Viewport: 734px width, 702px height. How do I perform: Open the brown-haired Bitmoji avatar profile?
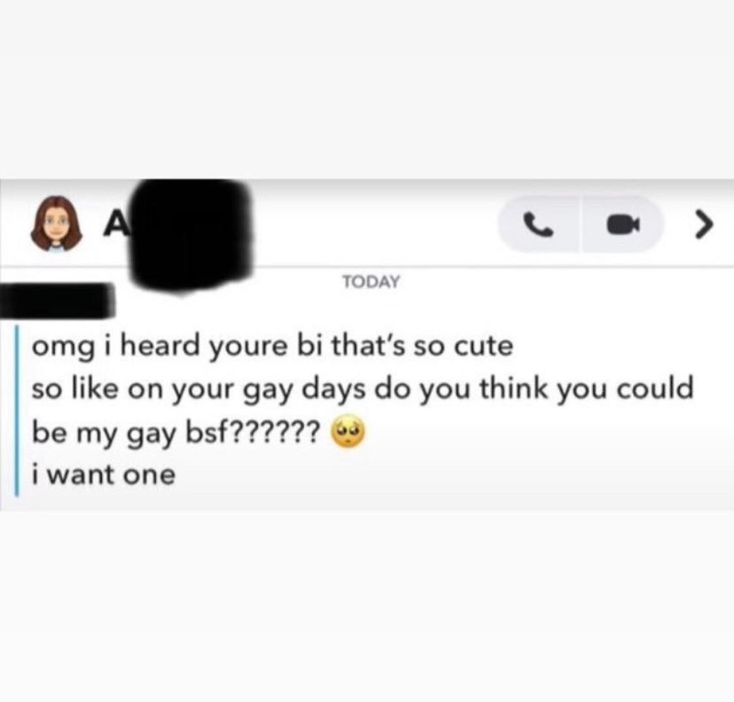[x=56, y=223]
